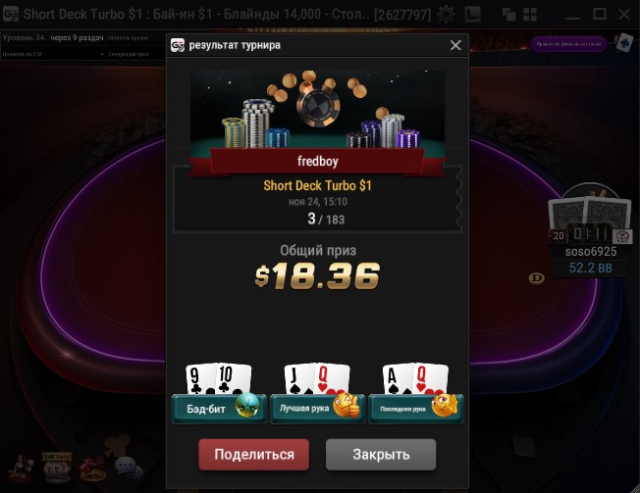Click the tile windows grid icon
This screenshot has height=493, width=640.
[530, 15]
